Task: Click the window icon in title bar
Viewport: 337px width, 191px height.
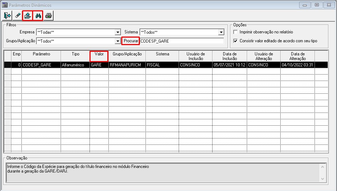Action: click(x=5, y=5)
